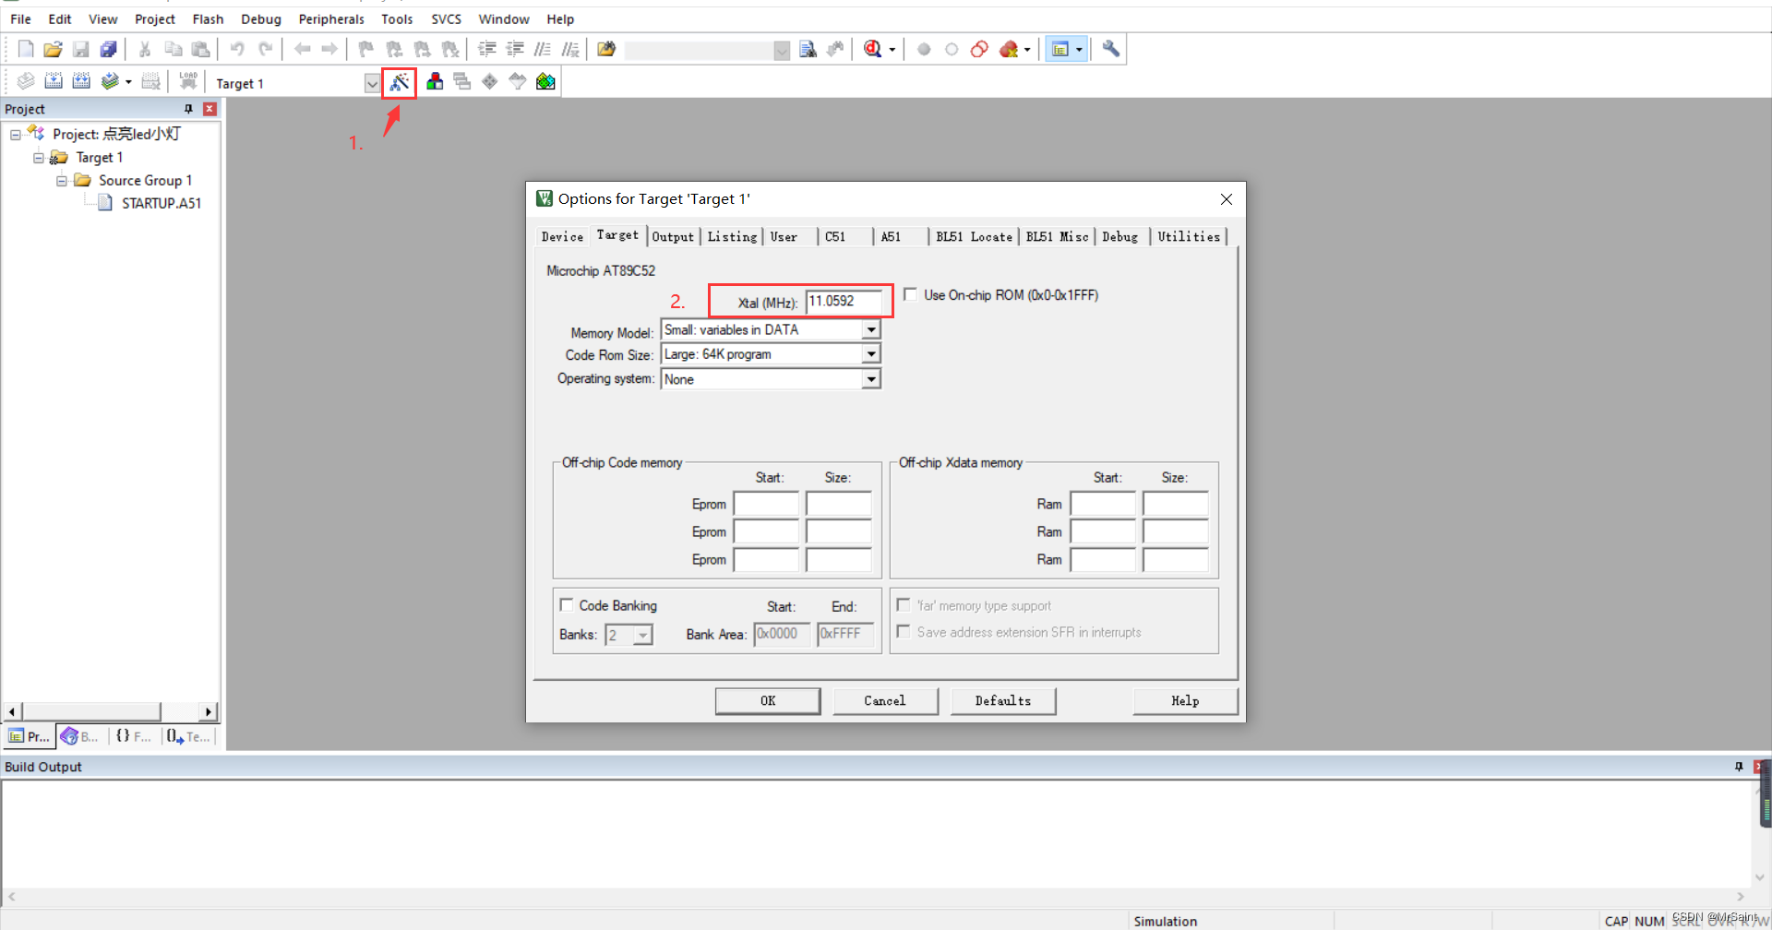
Task: Switch to C51 tab
Action: coord(835,237)
